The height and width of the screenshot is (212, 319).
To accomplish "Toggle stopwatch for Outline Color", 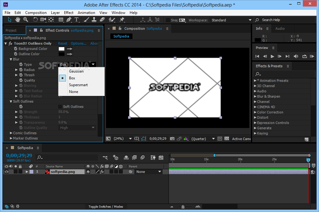I will tap(16, 54).
